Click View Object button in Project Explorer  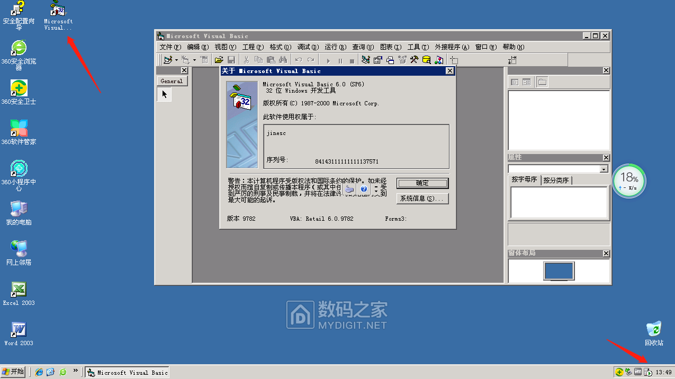(x=526, y=82)
